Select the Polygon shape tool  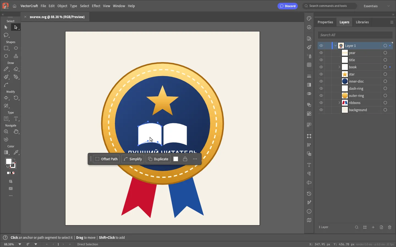[6, 56]
